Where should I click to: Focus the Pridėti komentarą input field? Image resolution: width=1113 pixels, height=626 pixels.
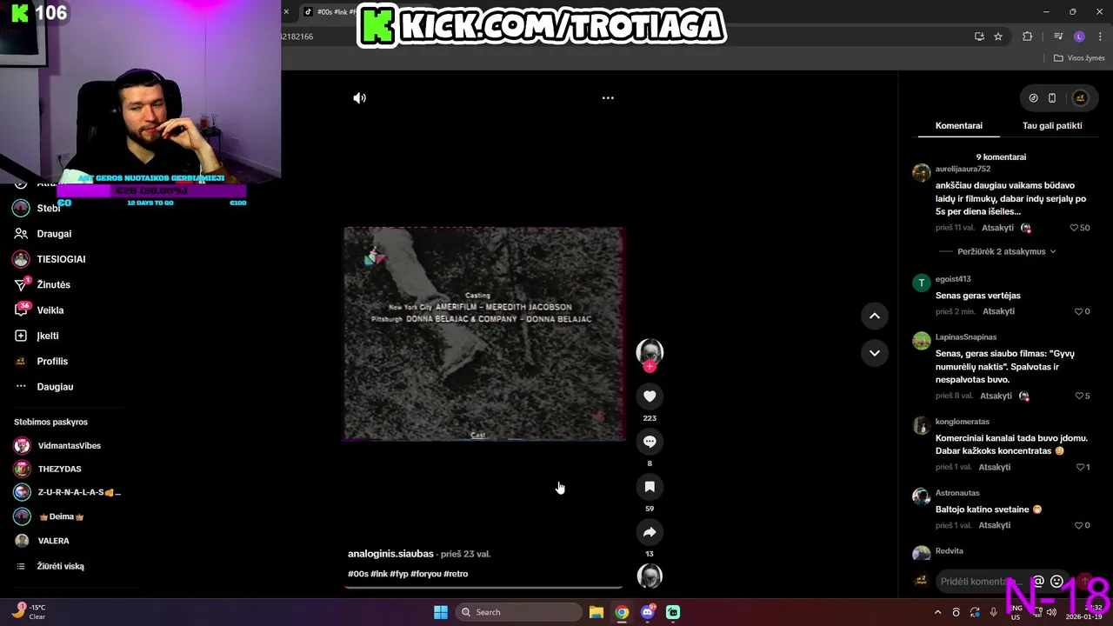point(981,582)
